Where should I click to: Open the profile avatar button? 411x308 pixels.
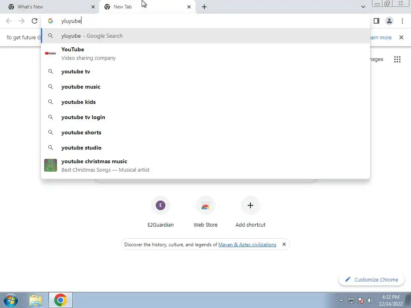(x=389, y=21)
